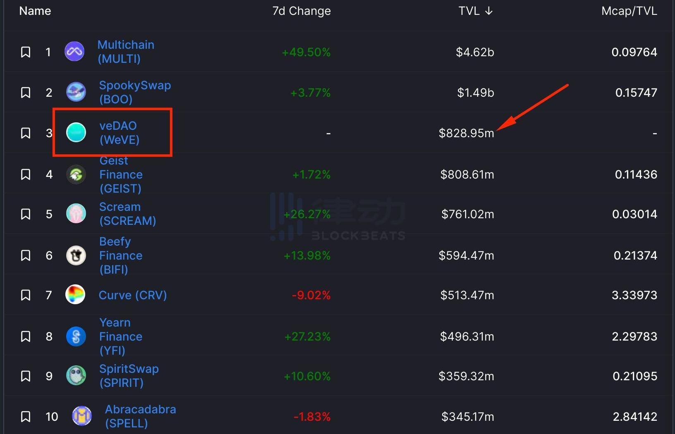The height and width of the screenshot is (434, 675).
Task: Click the Scream protocol logo icon
Action: pos(76,214)
